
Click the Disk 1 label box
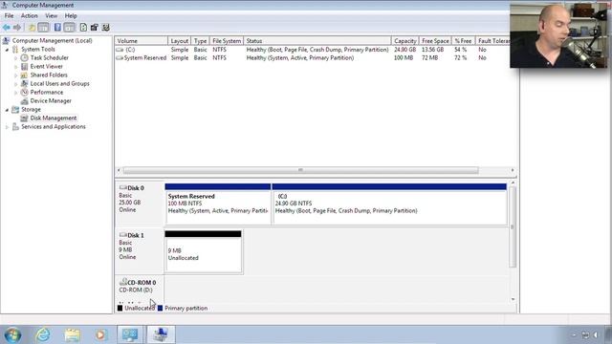[x=140, y=250]
